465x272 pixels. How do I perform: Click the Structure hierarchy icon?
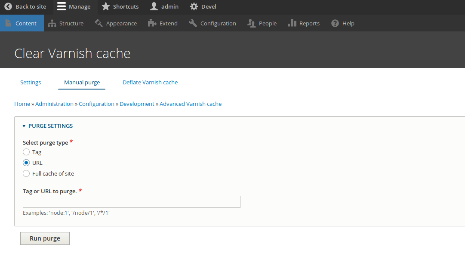pyautogui.click(x=52, y=23)
